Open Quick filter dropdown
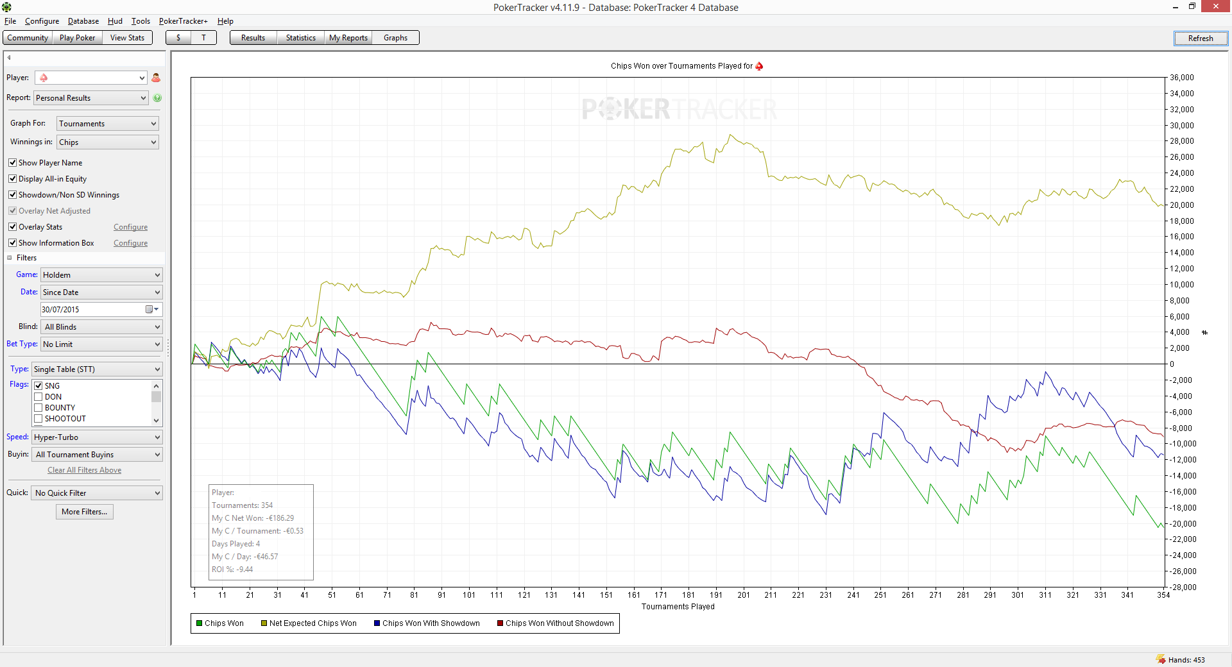The height and width of the screenshot is (667, 1232). click(x=97, y=493)
